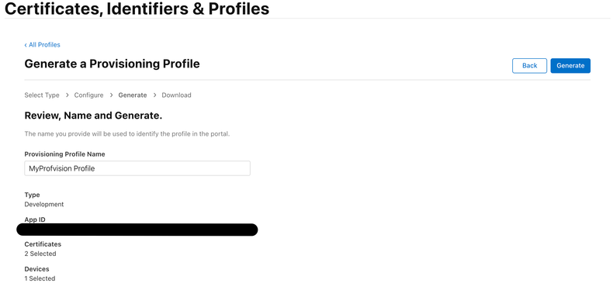This screenshot has height=304, width=613.
Task: Select the Provisioning Profile Name field
Action: (x=137, y=168)
